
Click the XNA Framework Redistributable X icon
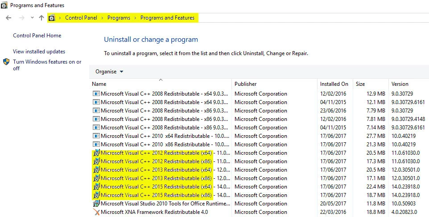pyautogui.click(x=96, y=212)
